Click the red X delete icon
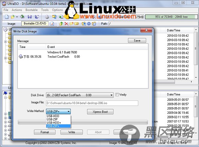This screenshot has width=199, height=147. [x=66, y=24]
